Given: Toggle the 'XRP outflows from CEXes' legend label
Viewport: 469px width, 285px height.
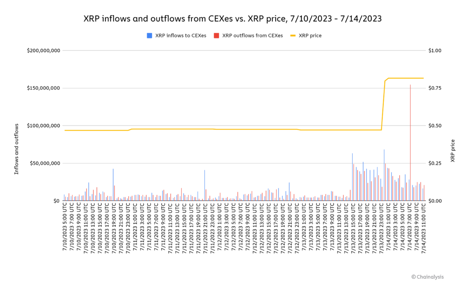Looking at the screenshot, I should click(252, 36).
